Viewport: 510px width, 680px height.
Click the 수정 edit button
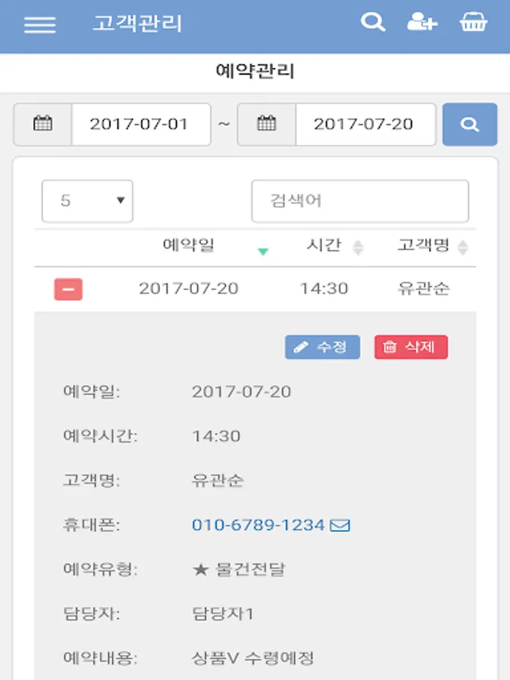pyautogui.click(x=322, y=347)
